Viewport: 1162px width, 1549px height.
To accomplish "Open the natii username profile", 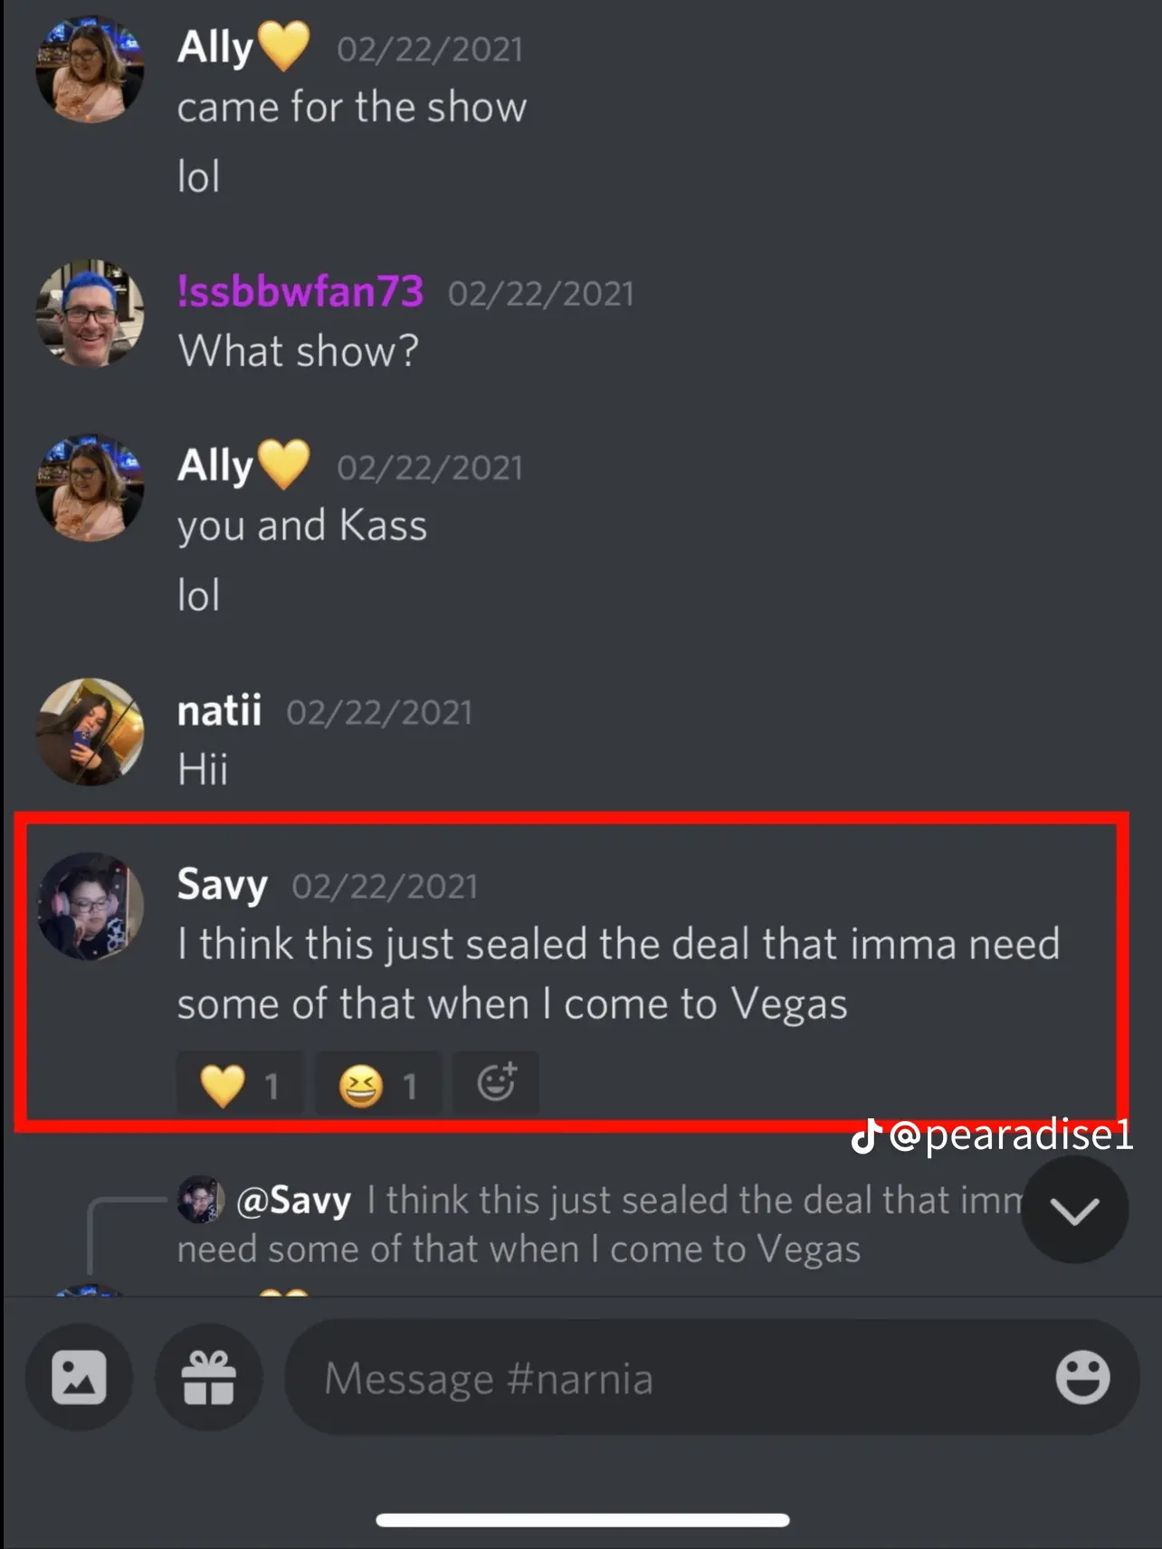I will click(x=219, y=710).
